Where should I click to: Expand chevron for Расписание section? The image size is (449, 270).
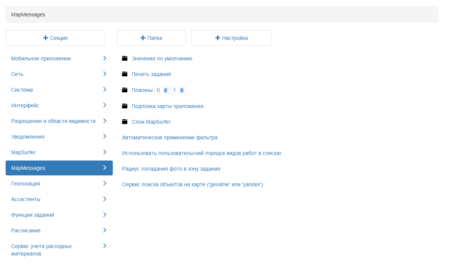click(105, 230)
